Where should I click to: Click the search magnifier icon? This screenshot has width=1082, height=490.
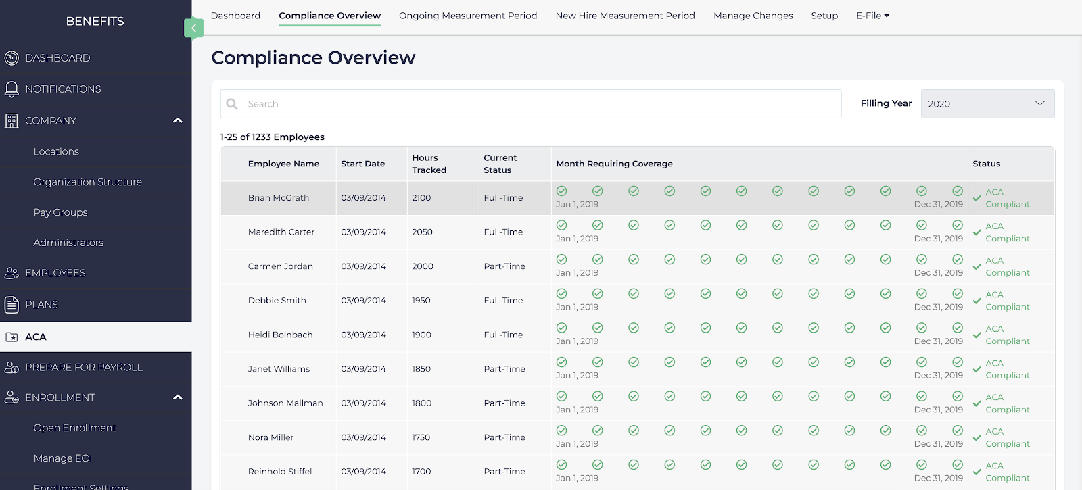click(x=232, y=104)
